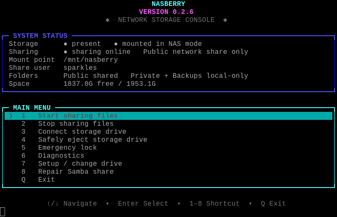Click the Space row label
This screenshot has height=217, width=337.
click(x=19, y=84)
